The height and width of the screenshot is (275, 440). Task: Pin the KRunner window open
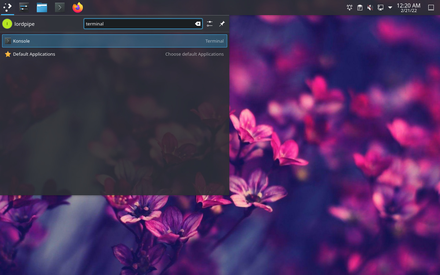(x=222, y=24)
